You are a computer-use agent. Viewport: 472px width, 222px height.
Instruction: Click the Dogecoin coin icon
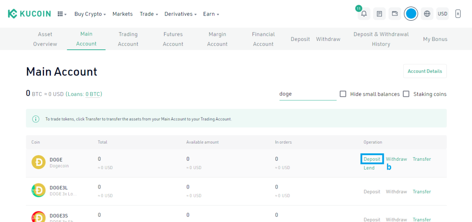pos(38,162)
